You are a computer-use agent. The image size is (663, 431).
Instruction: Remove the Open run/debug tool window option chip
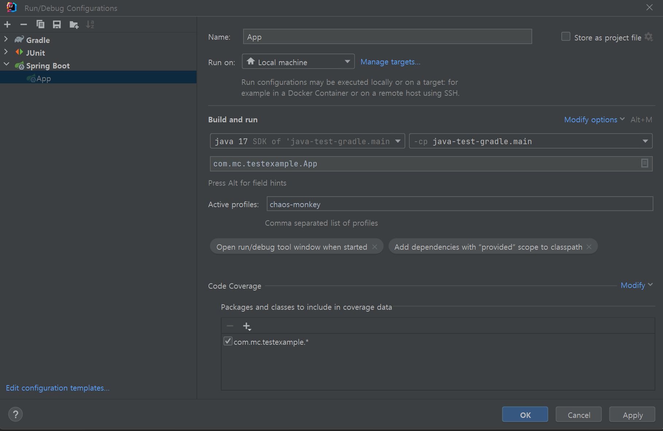coord(375,247)
